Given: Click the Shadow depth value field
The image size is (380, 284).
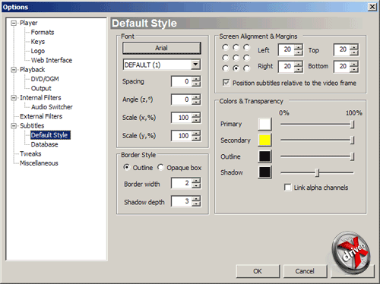Looking at the screenshot, I should click(182, 201).
